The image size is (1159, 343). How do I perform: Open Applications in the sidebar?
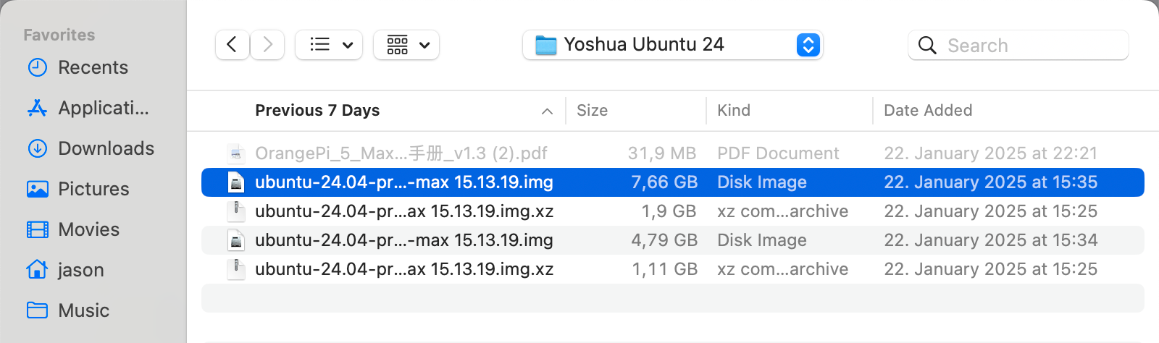[103, 108]
